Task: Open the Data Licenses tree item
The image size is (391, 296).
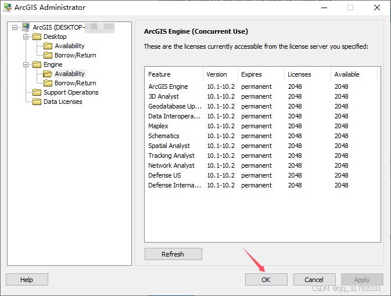Action: pos(63,102)
